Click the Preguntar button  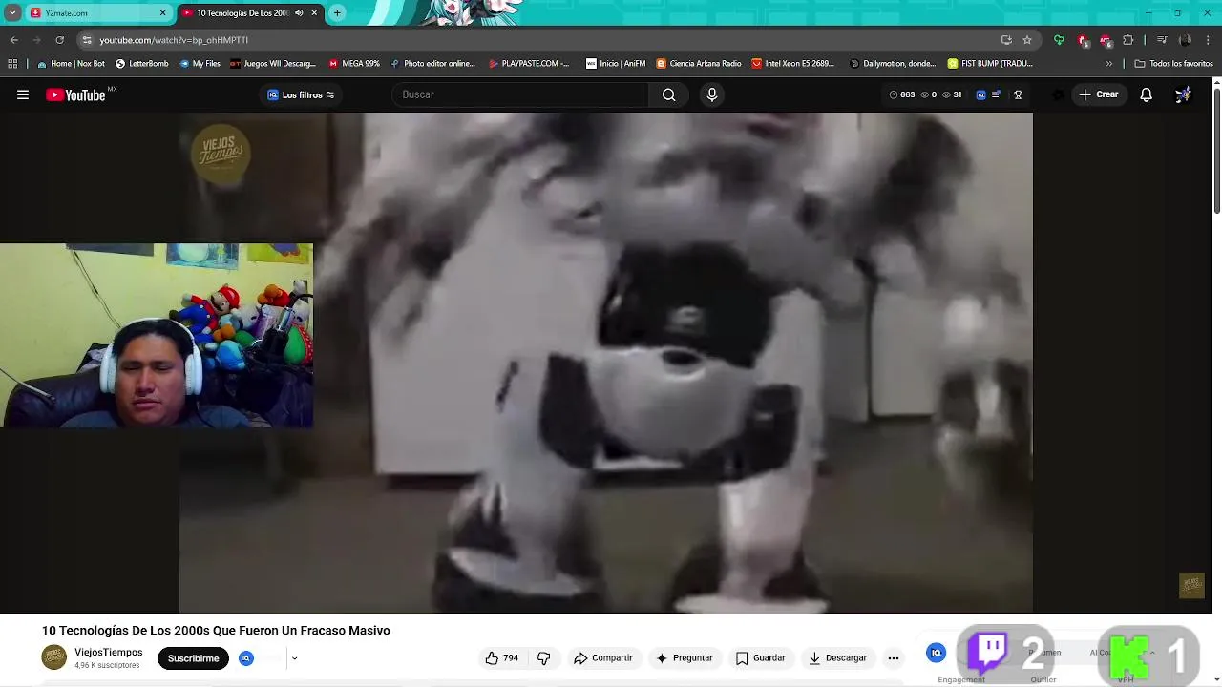click(684, 658)
